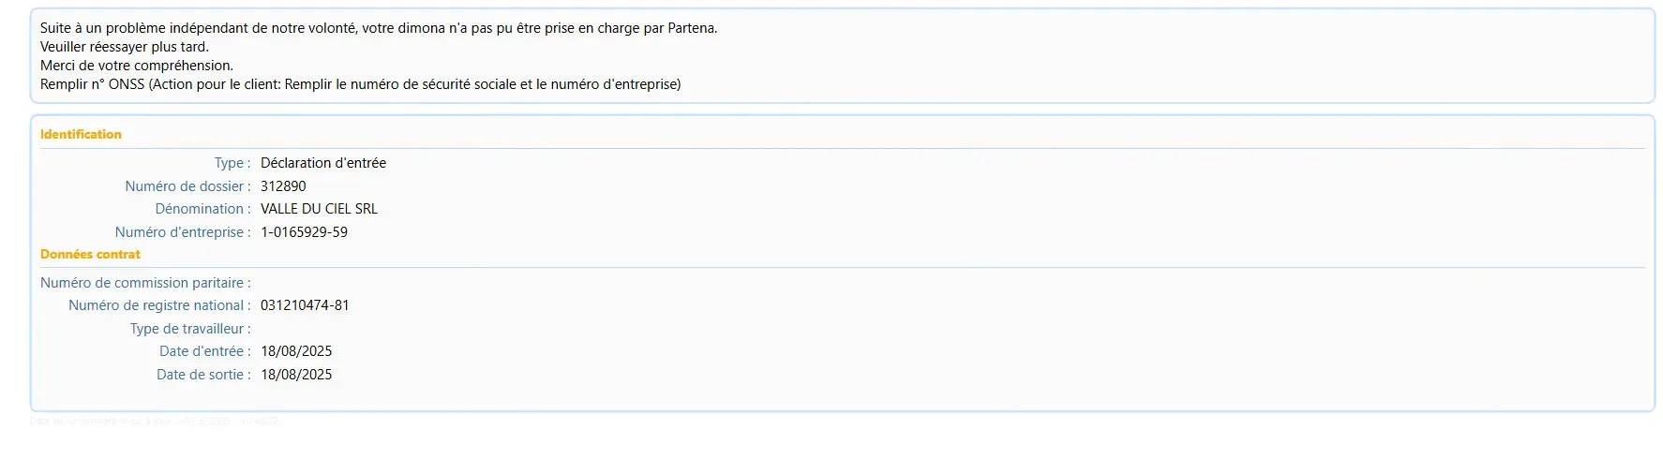This screenshot has height=459, width=1663.
Task: Click the Date de sortie value 18/08/2025
Action: [296, 375]
